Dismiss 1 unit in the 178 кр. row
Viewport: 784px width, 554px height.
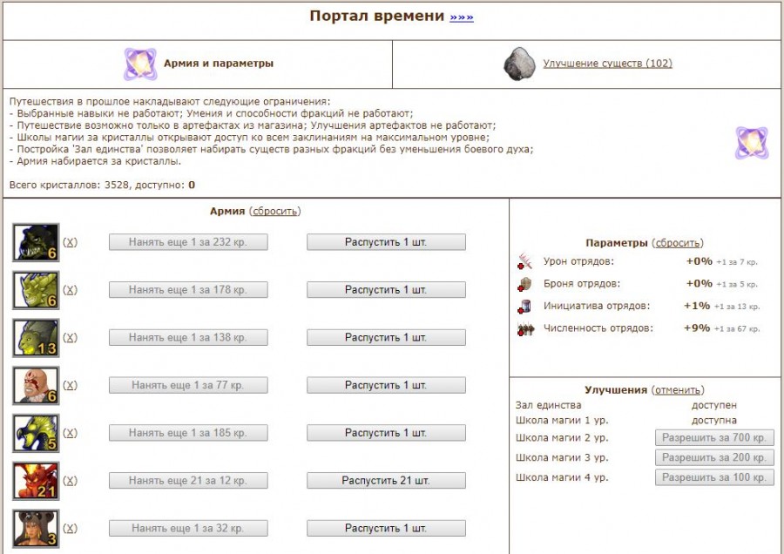pos(386,289)
